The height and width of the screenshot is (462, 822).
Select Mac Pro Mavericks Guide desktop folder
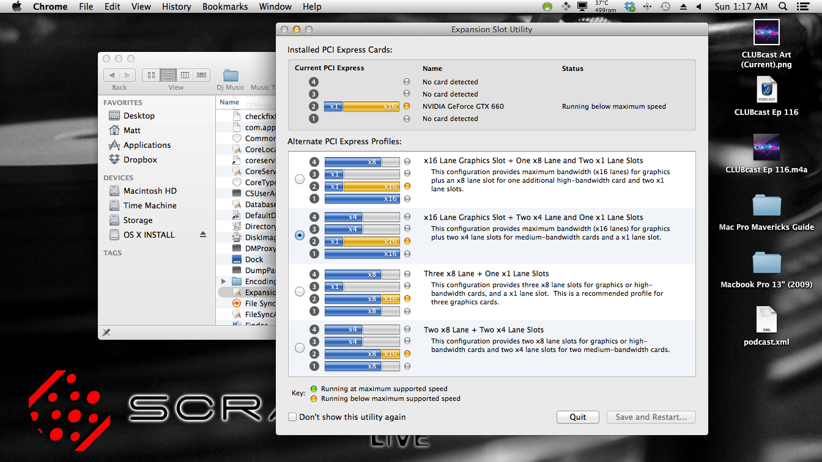click(766, 212)
